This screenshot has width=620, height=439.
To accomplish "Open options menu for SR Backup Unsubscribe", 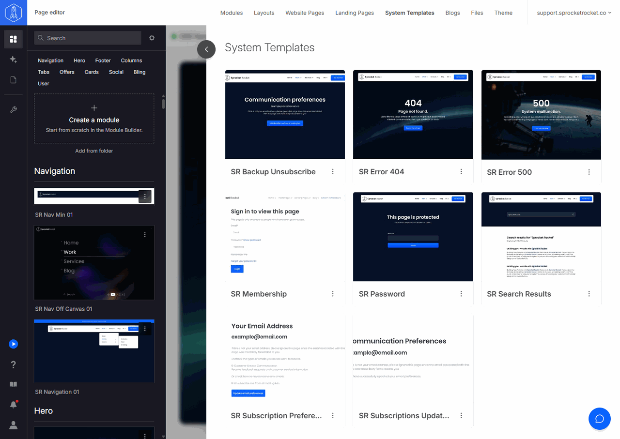I will (333, 172).
